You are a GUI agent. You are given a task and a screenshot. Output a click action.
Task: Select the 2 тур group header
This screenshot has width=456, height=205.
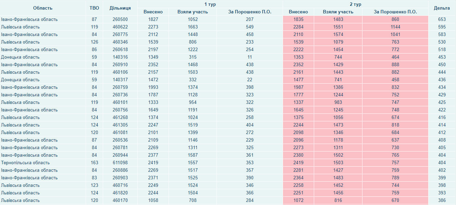coord(356,4)
